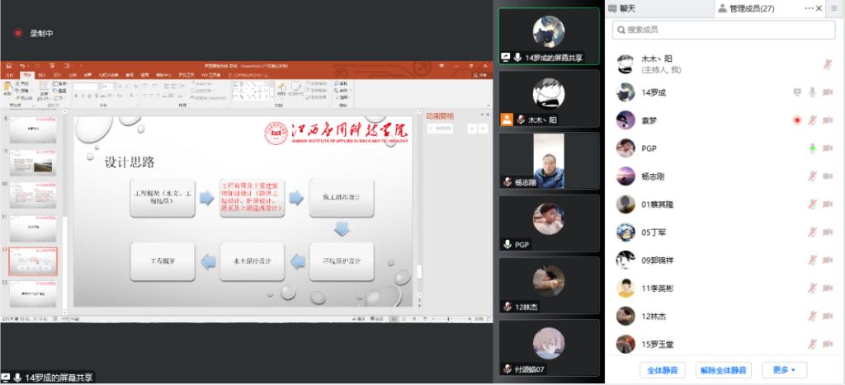Click the screen share icon beside 14罗成

(797, 92)
